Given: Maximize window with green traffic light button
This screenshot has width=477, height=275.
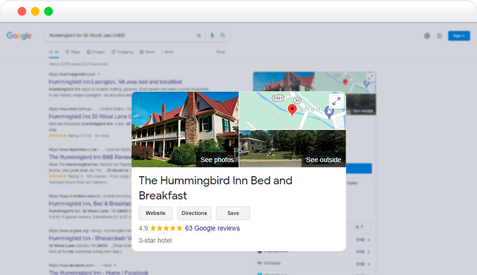Looking at the screenshot, I should pyautogui.click(x=48, y=11).
